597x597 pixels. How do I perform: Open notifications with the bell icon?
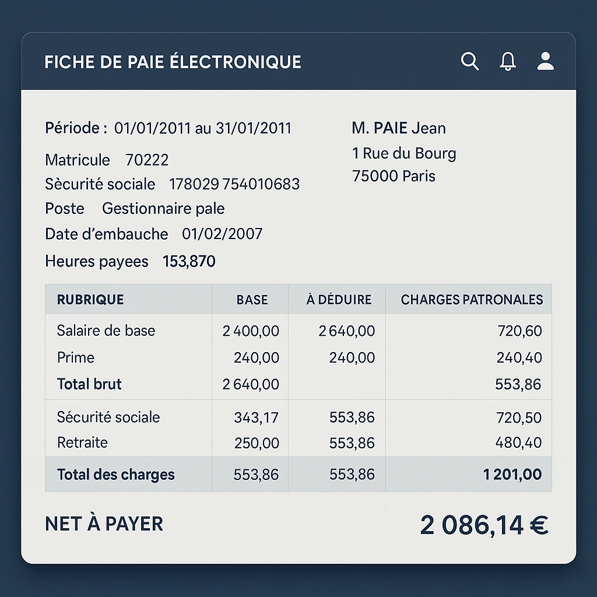508,61
